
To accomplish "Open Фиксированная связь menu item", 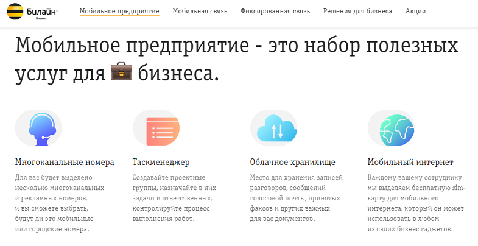I will pos(275,12).
